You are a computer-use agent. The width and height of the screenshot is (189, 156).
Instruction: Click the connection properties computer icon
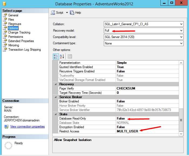6,127
